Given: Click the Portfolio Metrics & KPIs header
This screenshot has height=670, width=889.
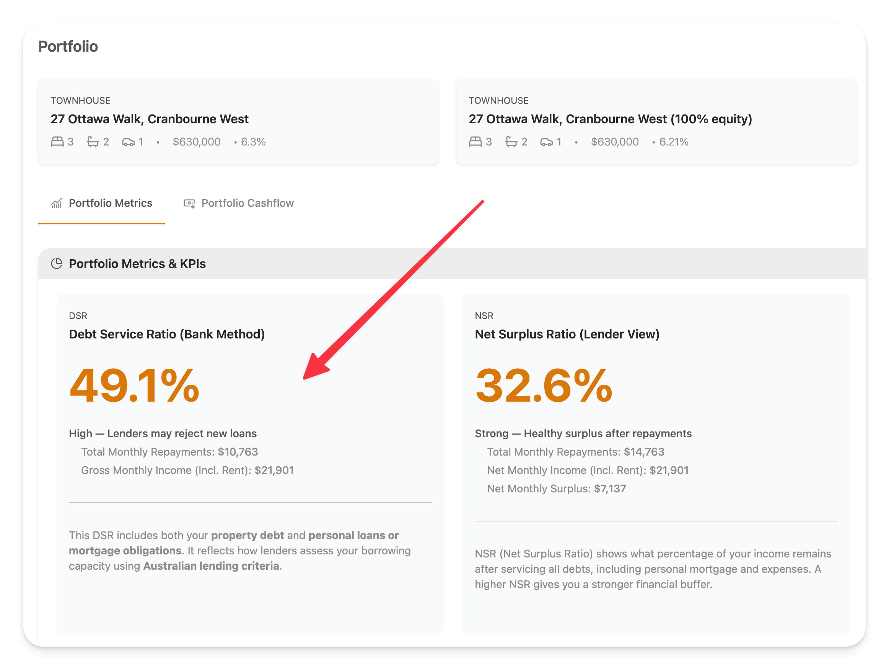Looking at the screenshot, I should (452, 264).
